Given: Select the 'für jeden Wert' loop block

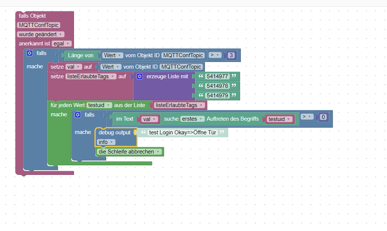Looking at the screenshot, I should pyautogui.click(x=68, y=105).
